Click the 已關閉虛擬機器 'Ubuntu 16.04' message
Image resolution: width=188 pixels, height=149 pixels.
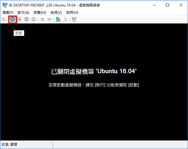(94, 71)
